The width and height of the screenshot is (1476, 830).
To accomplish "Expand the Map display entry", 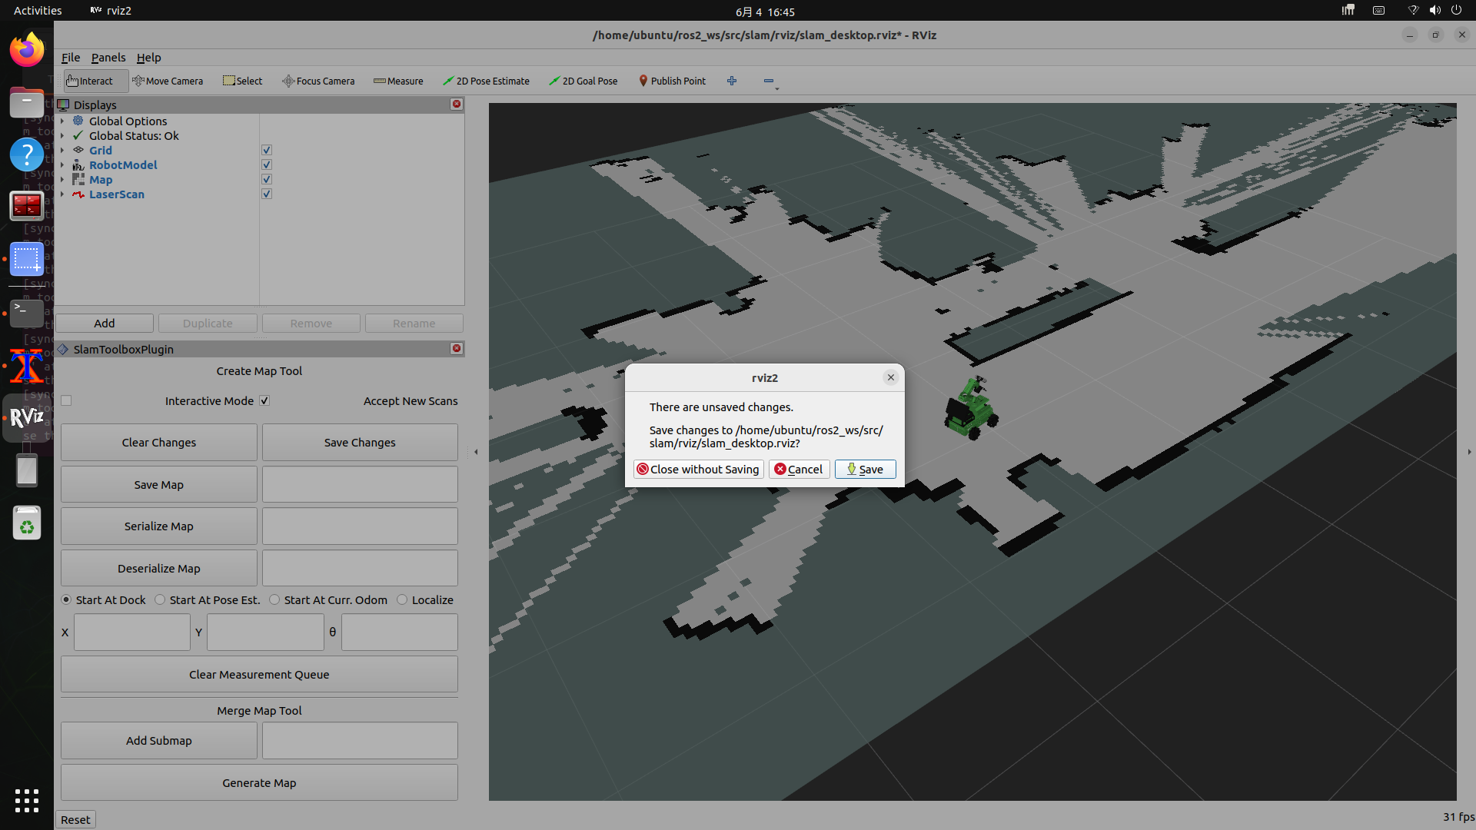I will (x=62, y=180).
